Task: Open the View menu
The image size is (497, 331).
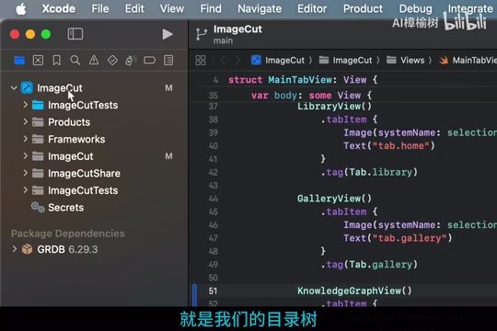Action: [172, 8]
